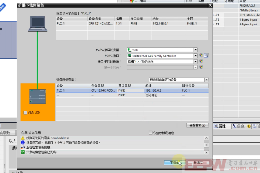Viewport: 260px width, 173px height.
Task: Open the Properties tab in background window
Action: click(220, 126)
